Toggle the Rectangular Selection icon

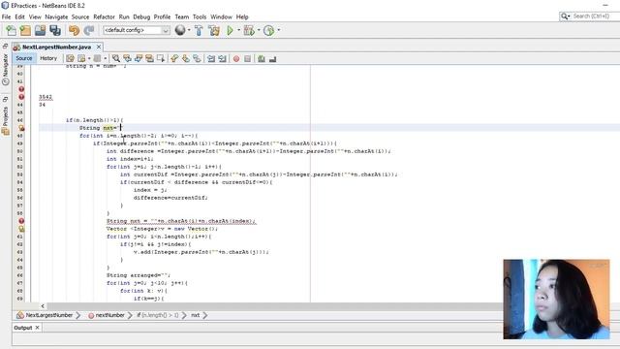tap(161, 58)
